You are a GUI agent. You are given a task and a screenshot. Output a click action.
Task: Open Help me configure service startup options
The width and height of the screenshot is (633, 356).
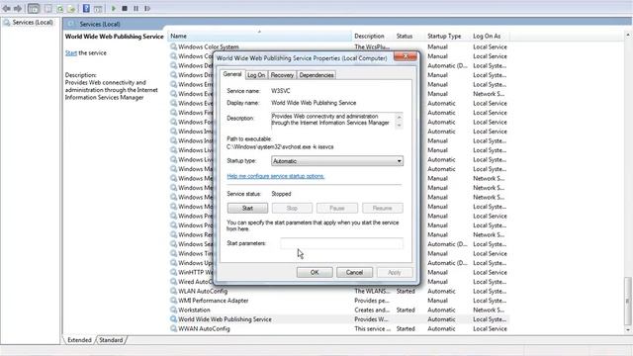coord(275,176)
